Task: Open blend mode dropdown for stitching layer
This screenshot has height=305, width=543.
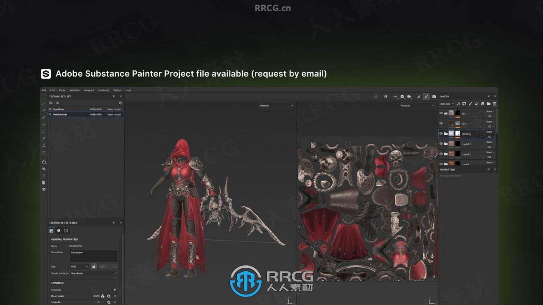Action: click(490, 132)
